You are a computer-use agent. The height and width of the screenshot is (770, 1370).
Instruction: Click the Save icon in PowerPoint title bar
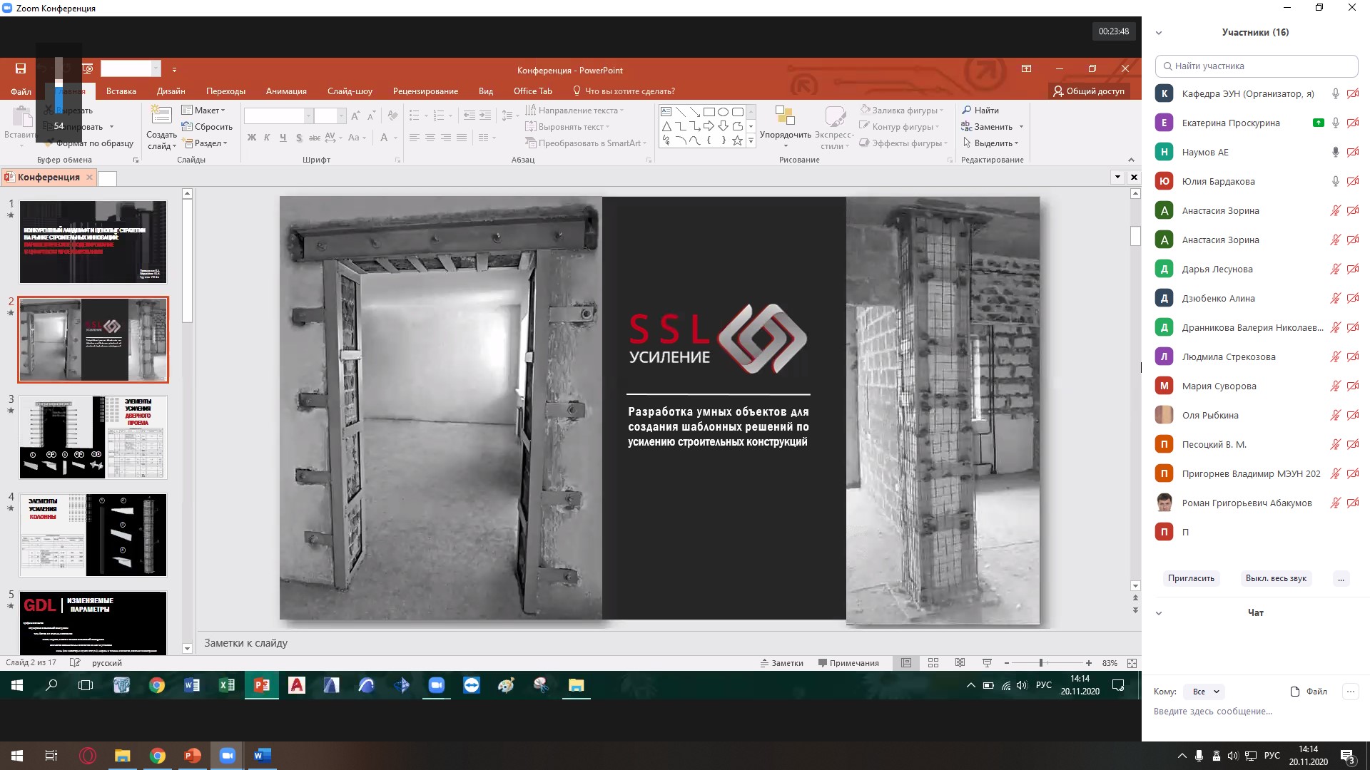click(21, 68)
